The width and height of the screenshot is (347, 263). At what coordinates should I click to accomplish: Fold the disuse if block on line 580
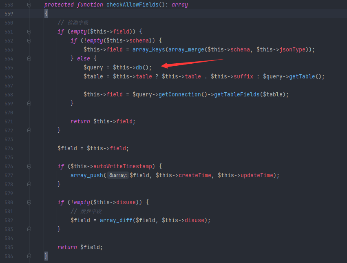pyautogui.click(x=29, y=202)
